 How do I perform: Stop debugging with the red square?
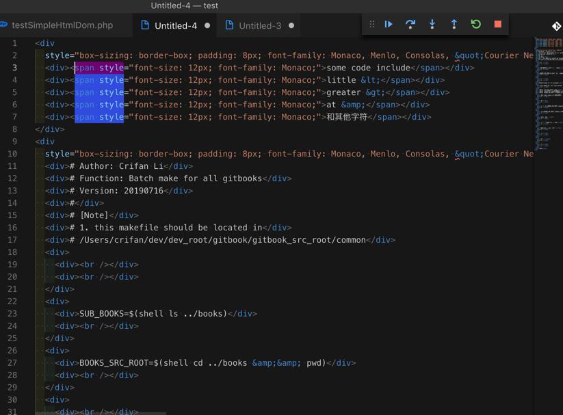coord(498,24)
